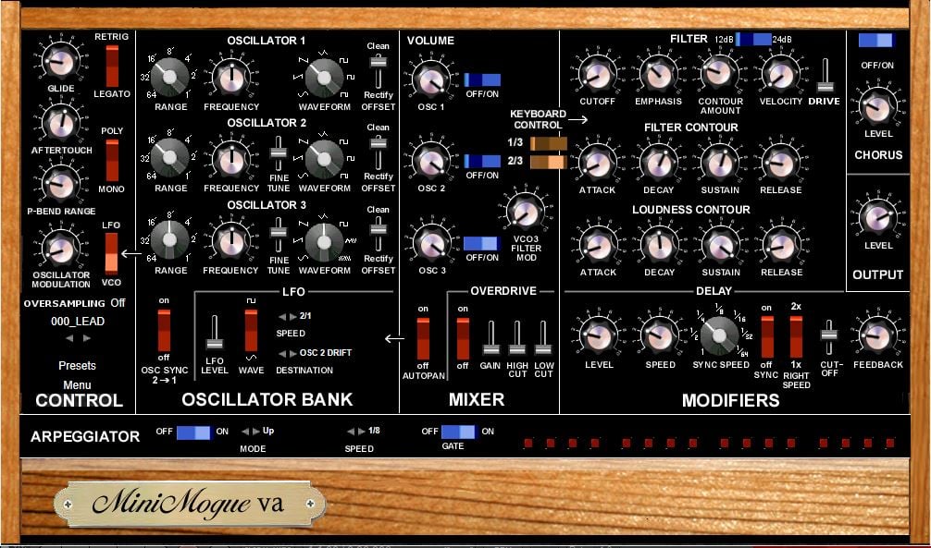Click the Delay Sync Speed rotary knob
Image resolution: width=931 pixels, height=548 pixels.
point(719,335)
